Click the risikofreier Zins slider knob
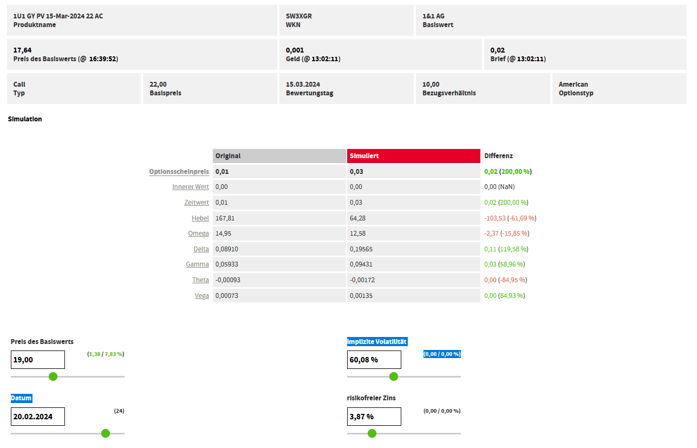 click(372, 433)
